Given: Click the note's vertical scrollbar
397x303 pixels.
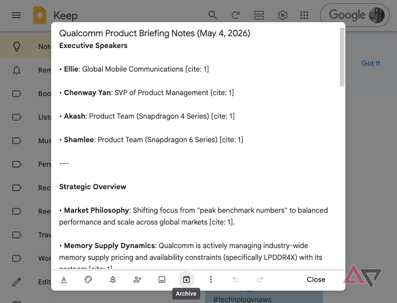Looking at the screenshot, I should coord(343,57).
